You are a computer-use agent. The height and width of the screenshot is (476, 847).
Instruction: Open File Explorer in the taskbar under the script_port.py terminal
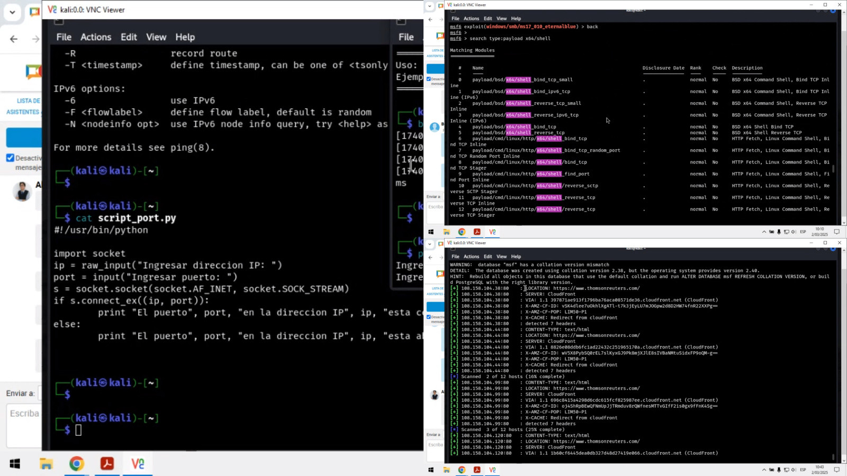pyautogui.click(x=46, y=464)
